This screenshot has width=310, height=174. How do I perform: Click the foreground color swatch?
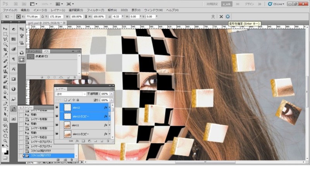pyautogui.click(x=4, y=150)
